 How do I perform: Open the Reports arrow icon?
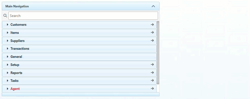(x=152, y=73)
